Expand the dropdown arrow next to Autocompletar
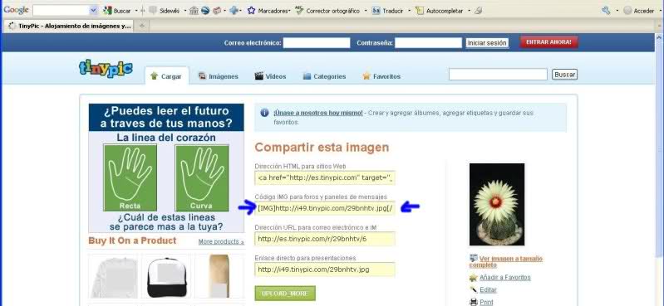The image size is (664, 306). point(469,11)
